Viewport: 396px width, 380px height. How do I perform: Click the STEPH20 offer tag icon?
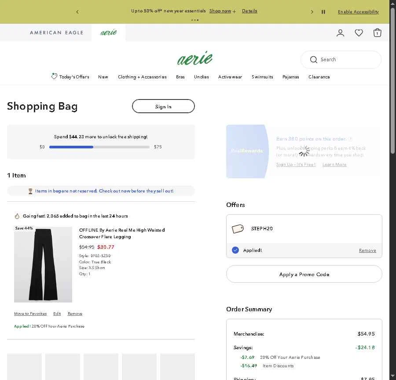point(238,229)
